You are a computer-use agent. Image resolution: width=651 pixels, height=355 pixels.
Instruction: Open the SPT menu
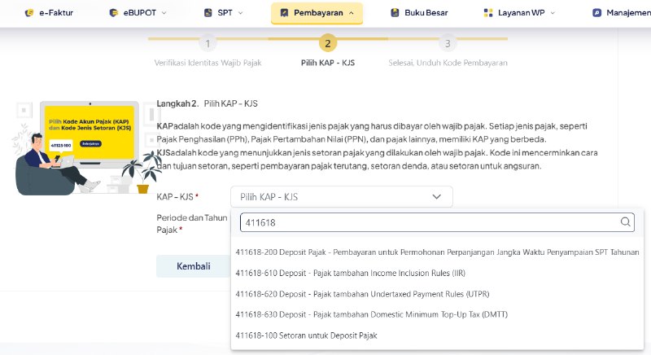pyautogui.click(x=223, y=13)
